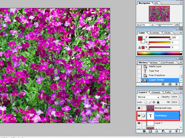Create new snapshot in History panel
This screenshot has height=138, width=185.
170,84
